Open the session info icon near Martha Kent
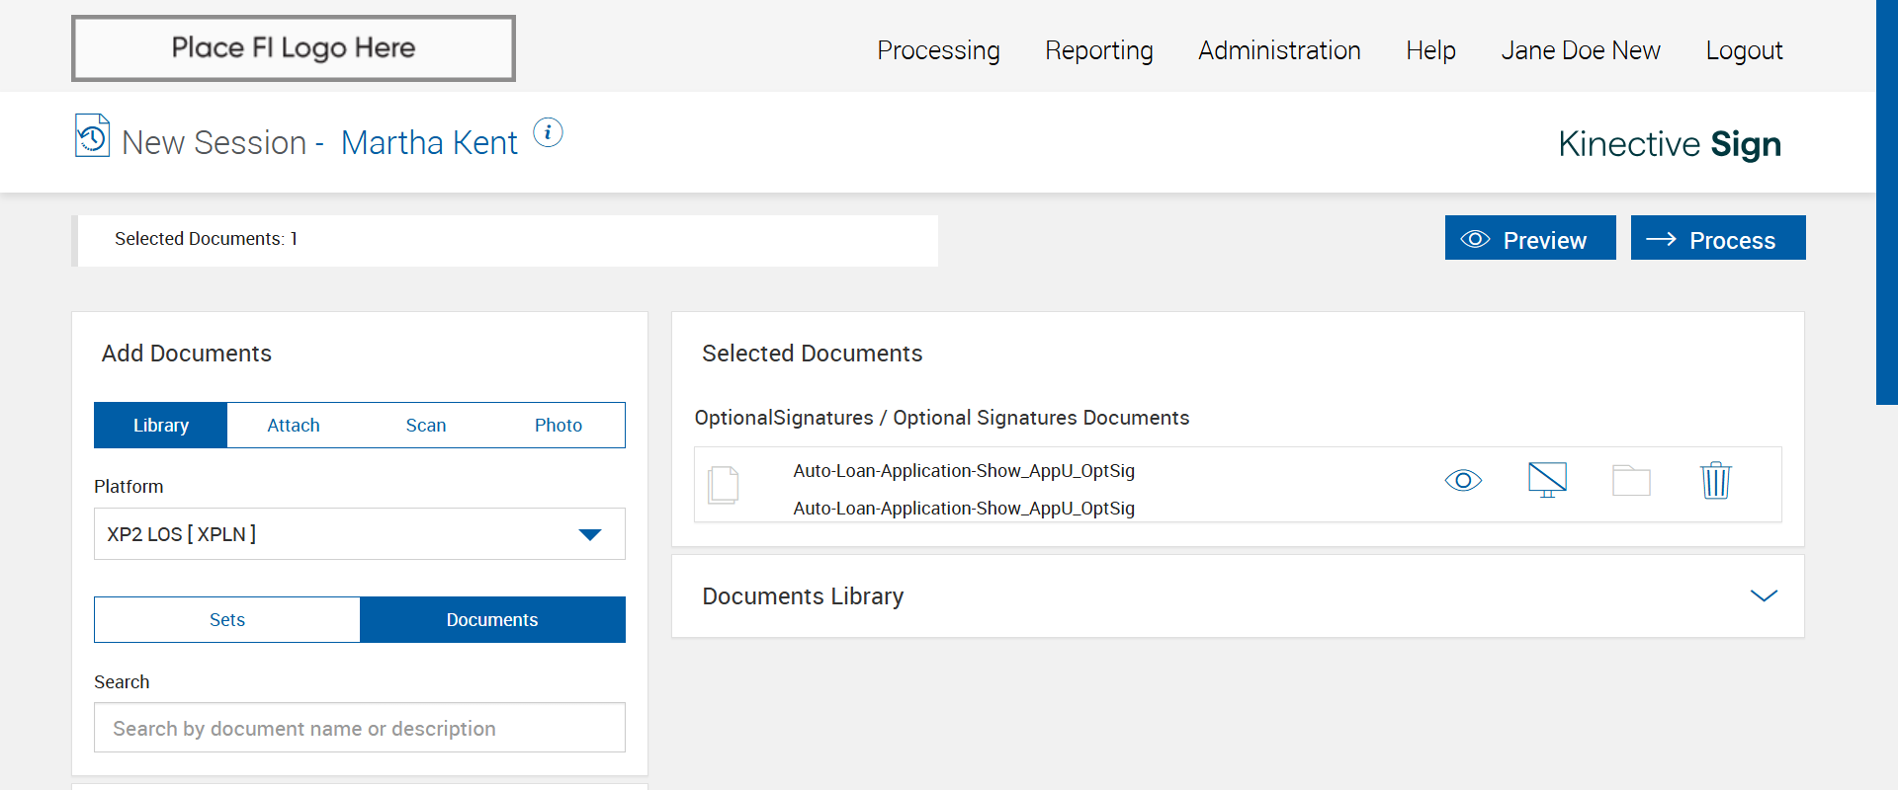 click(x=548, y=132)
